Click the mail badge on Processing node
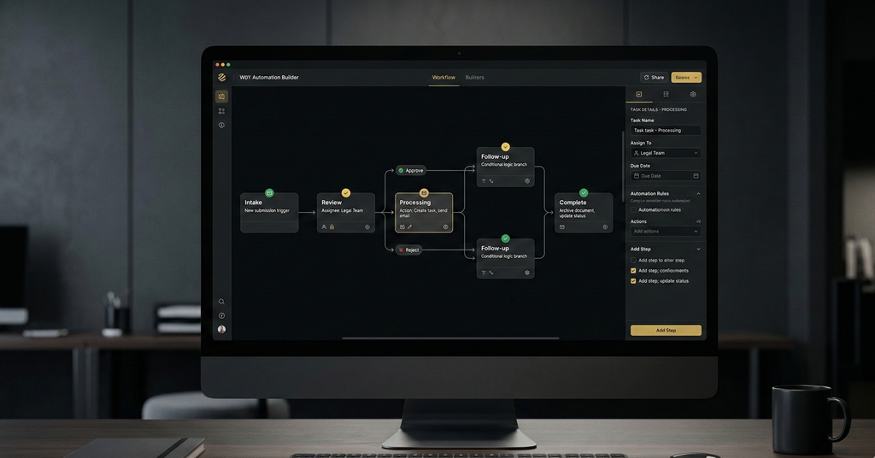This screenshot has height=458, width=875. click(x=424, y=193)
